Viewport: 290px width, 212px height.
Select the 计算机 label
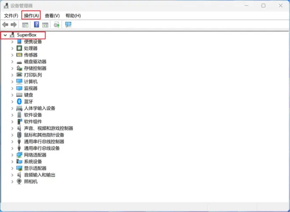click(31, 81)
